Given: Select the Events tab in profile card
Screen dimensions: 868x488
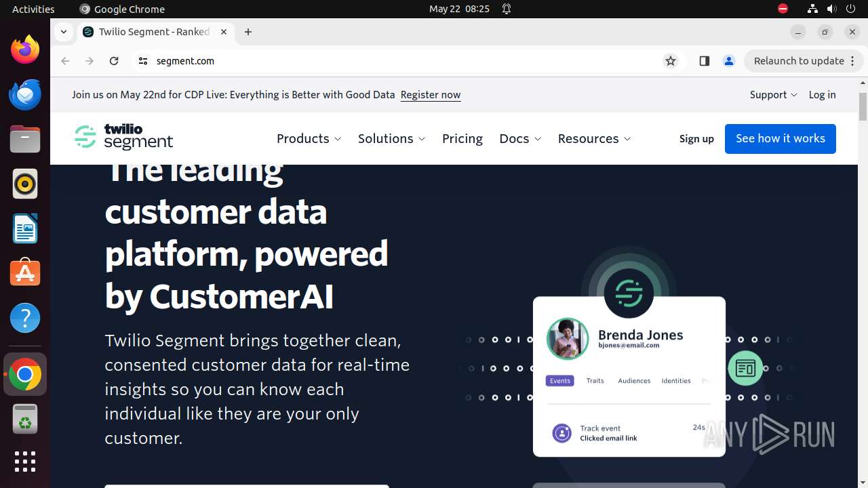Looking at the screenshot, I should point(559,381).
